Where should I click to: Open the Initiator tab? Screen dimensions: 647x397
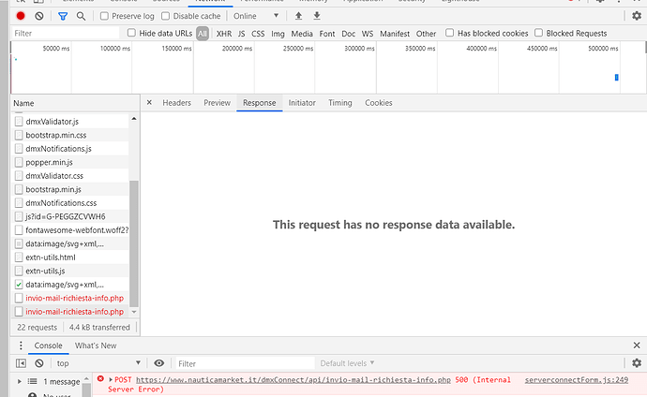pyautogui.click(x=302, y=103)
